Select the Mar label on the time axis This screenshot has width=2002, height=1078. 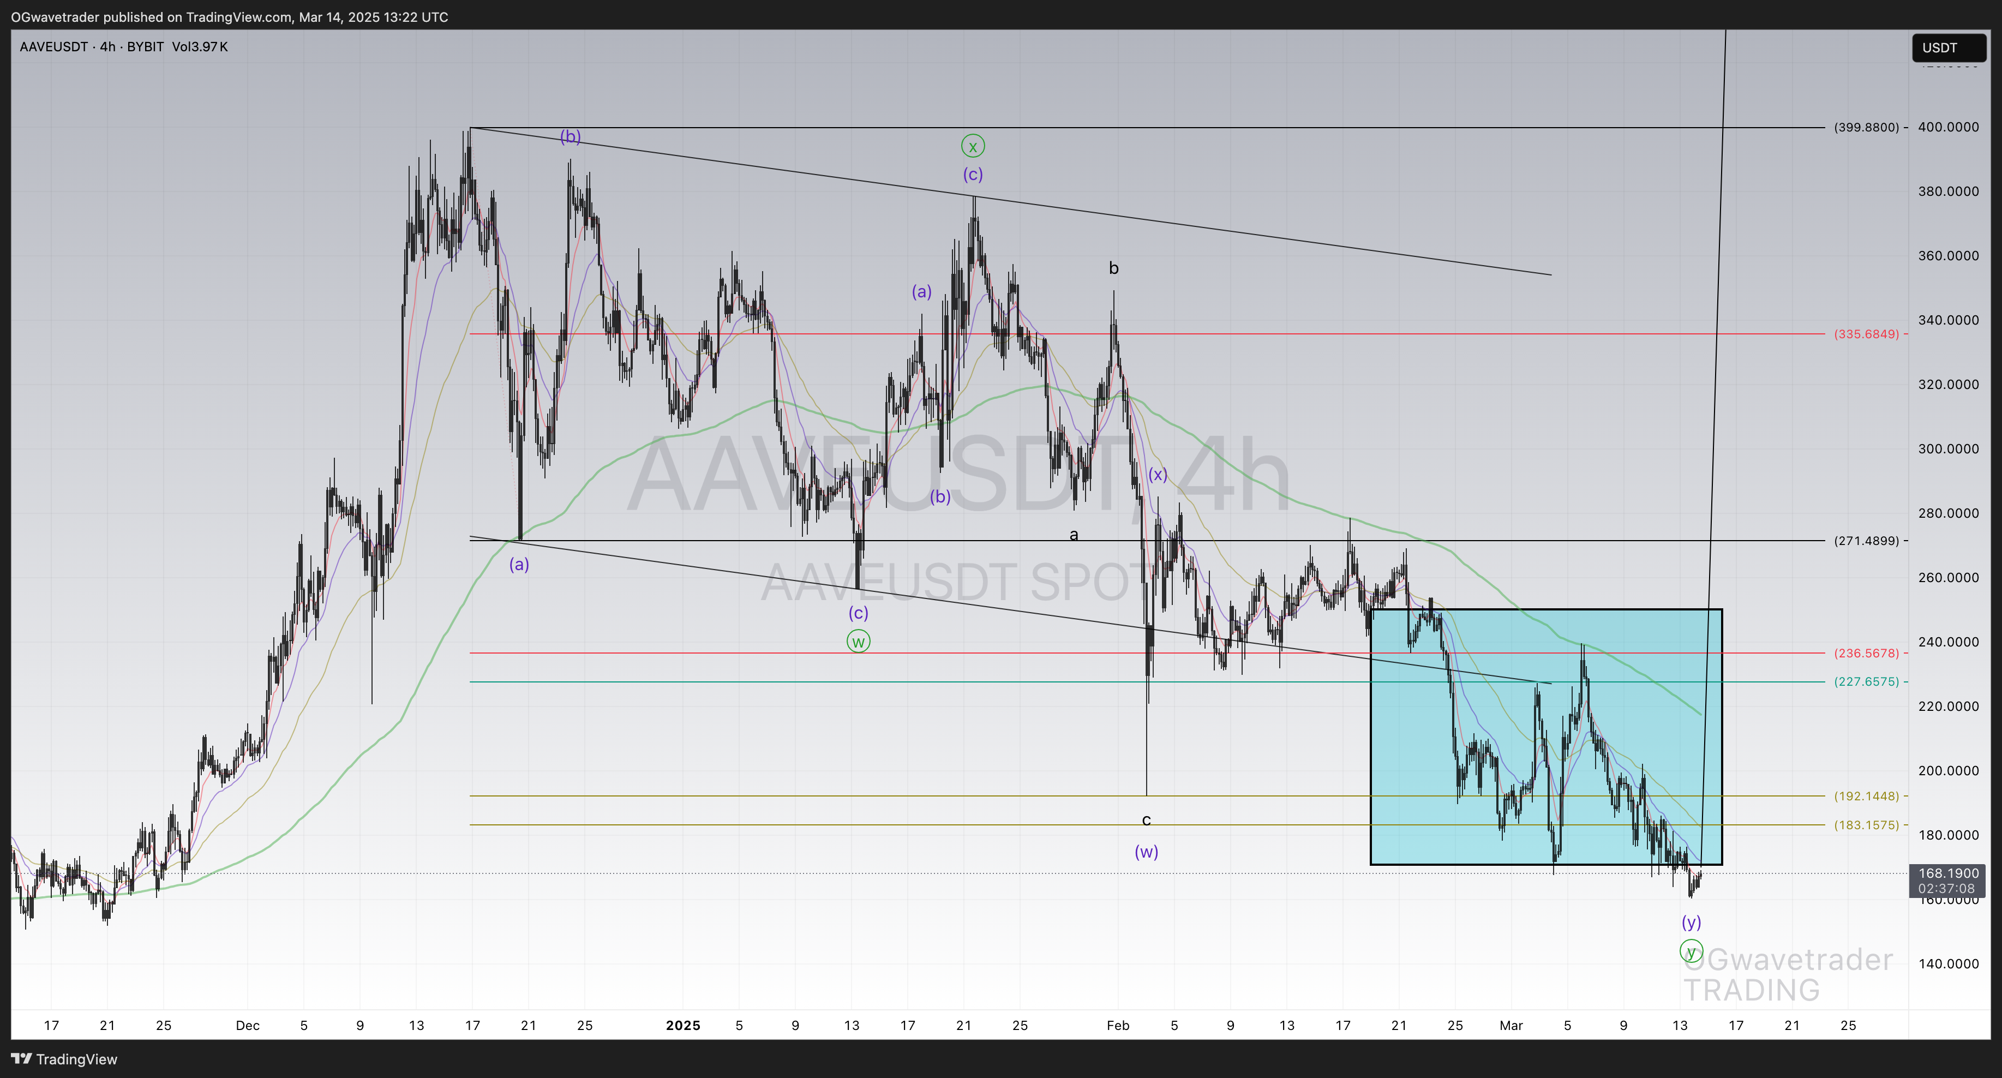(1511, 1025)
